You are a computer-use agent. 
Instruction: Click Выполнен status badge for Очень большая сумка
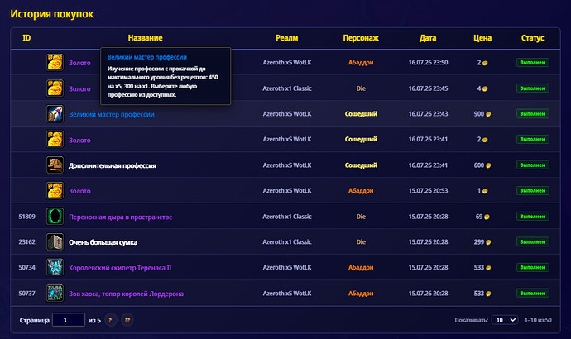point(533,242)
